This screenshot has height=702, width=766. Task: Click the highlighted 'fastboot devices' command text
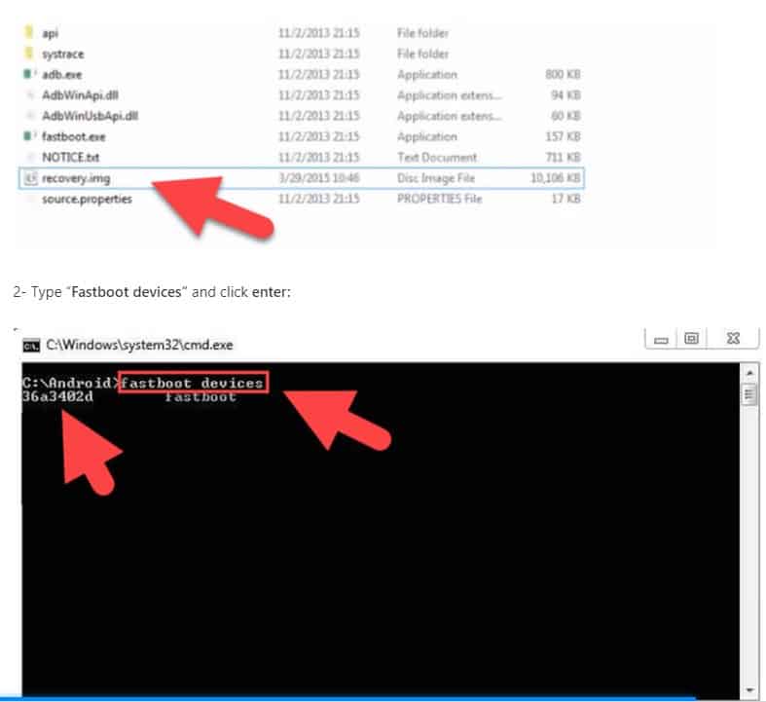pyautogui.click(x=192, y=383)
